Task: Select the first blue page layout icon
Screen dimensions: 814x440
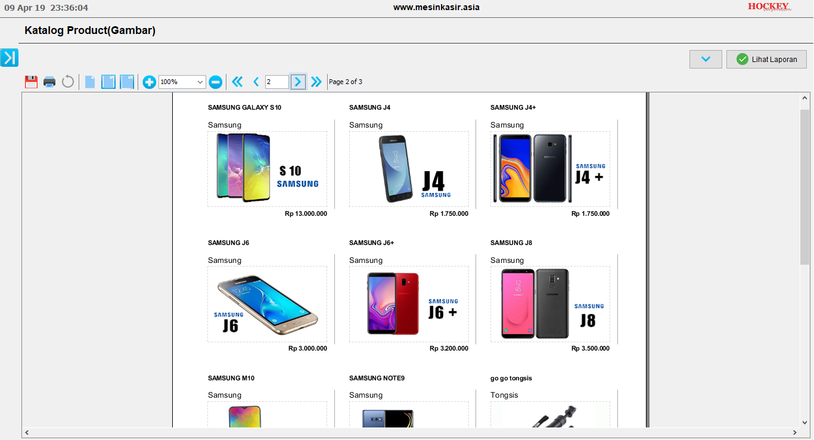Action: point(90,82)
